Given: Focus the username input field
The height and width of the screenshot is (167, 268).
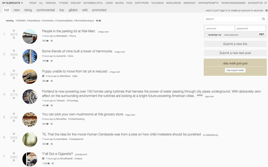Looking at the screenshot, I should pos(220,28).
